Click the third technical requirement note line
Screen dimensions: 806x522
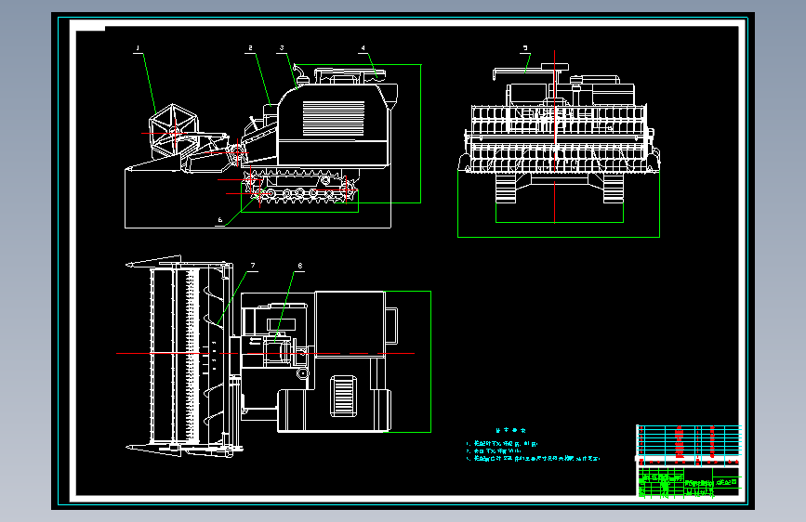[x=533, y=458]
